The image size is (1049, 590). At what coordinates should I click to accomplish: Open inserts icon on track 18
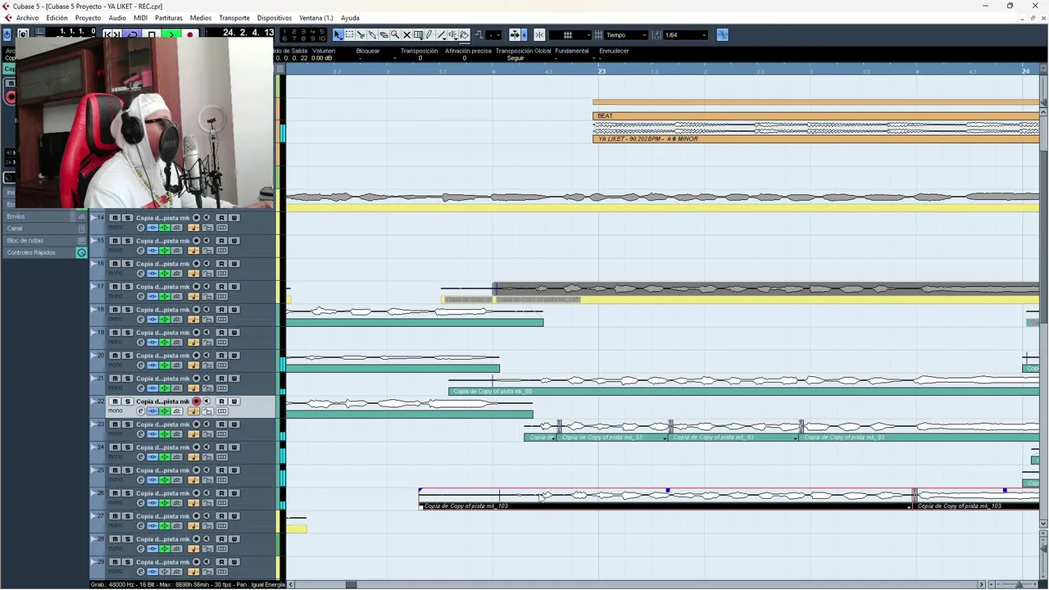[152, 320]
